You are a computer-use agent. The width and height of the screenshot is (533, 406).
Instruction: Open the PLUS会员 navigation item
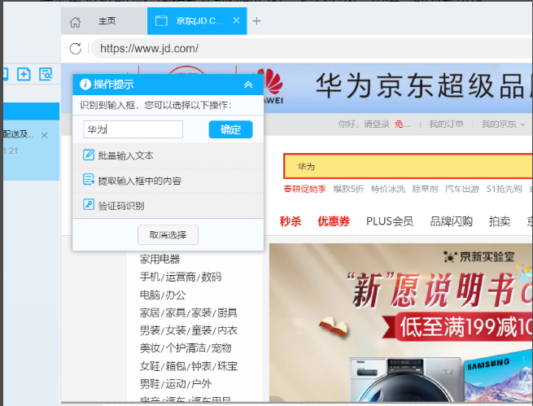pos(390,221)
